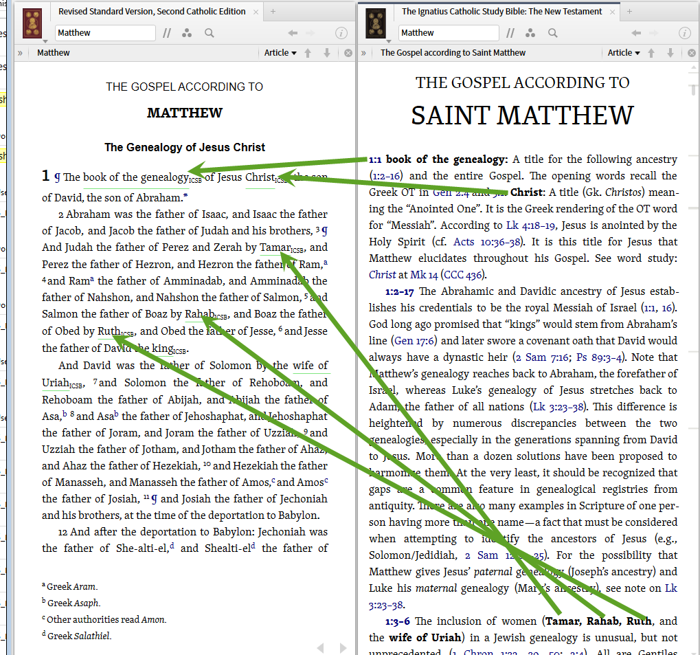Open the Ps 89:3–4 reference link

[598, 357]
